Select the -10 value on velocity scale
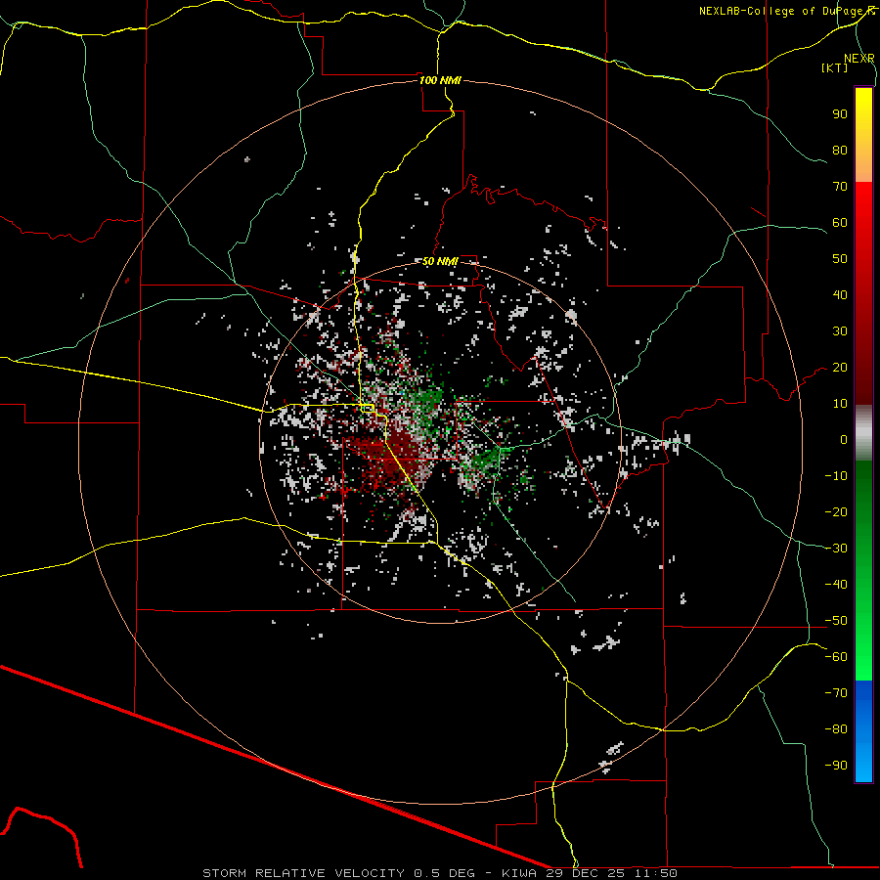 pos(836,476)
